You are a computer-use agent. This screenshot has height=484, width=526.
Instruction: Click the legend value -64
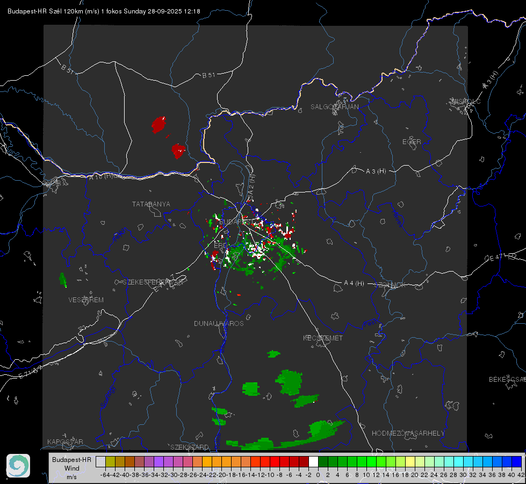(x=105, y=475)
